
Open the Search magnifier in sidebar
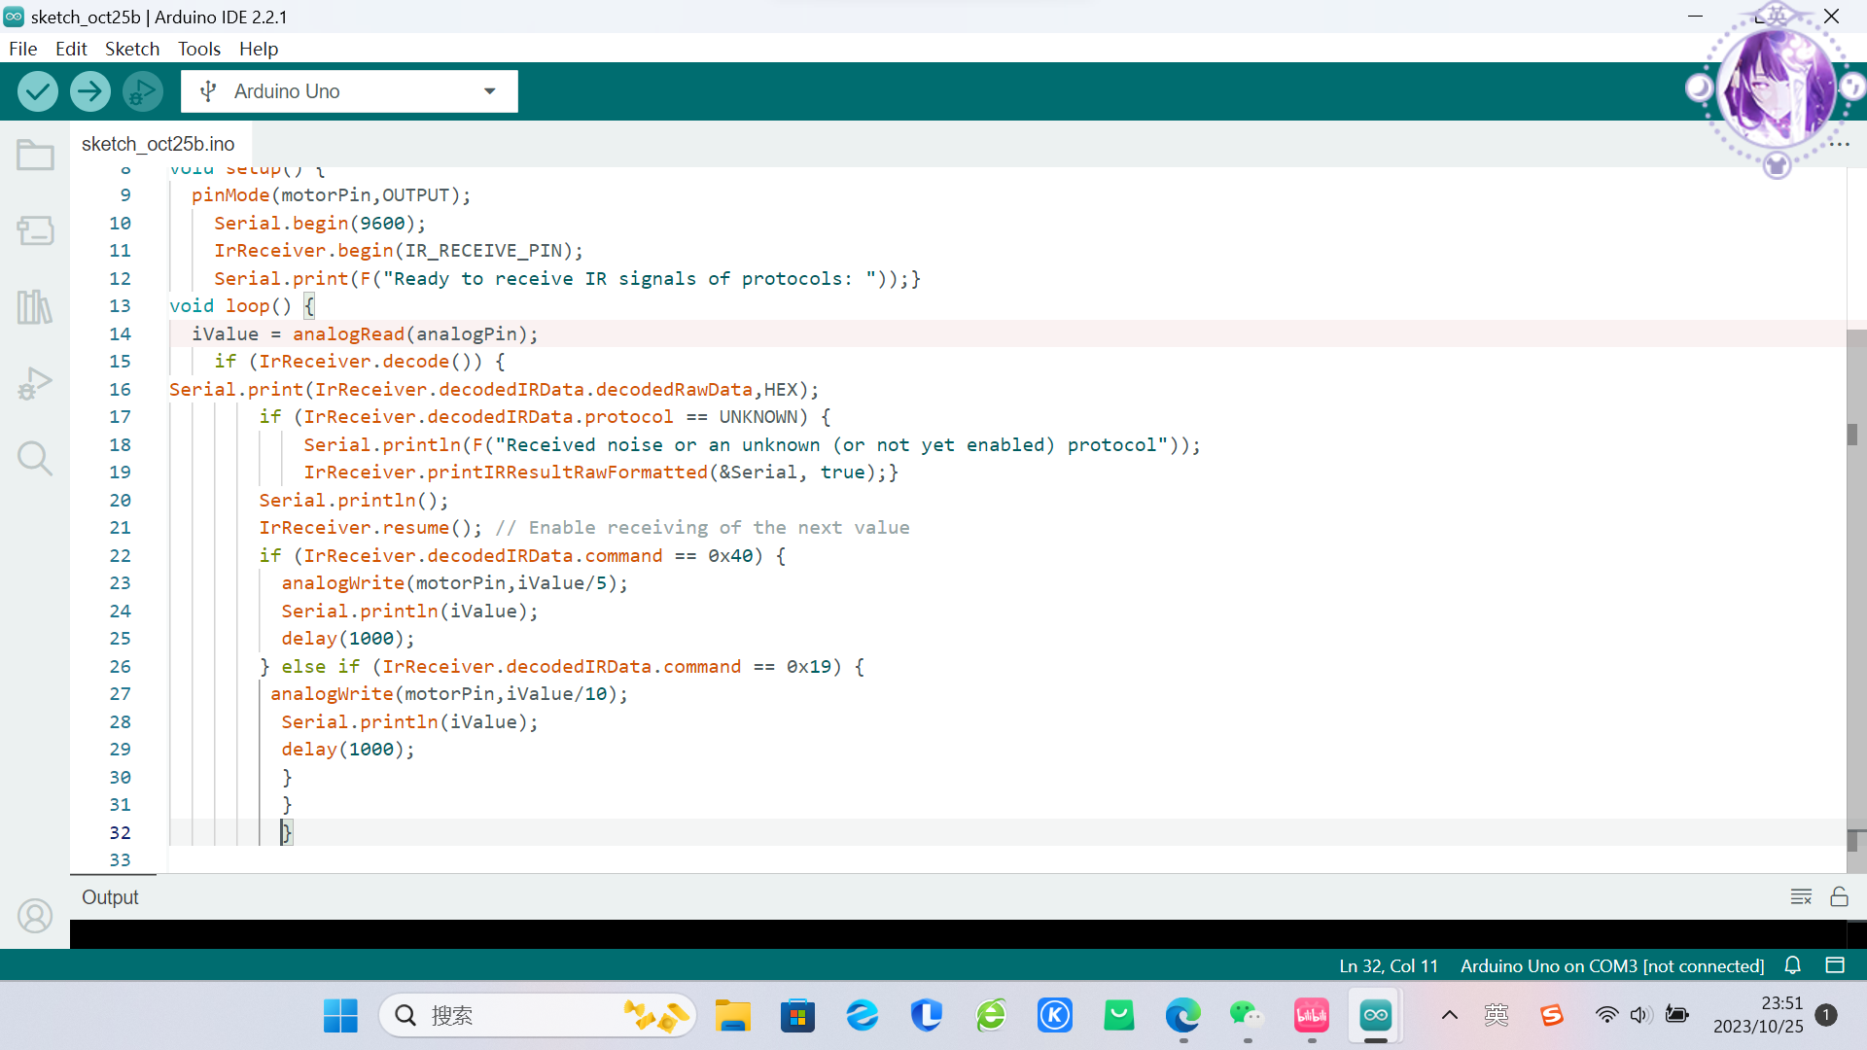[35, 458]
